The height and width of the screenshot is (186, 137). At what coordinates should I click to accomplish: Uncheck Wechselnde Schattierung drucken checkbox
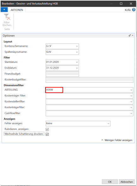point(47,134)
